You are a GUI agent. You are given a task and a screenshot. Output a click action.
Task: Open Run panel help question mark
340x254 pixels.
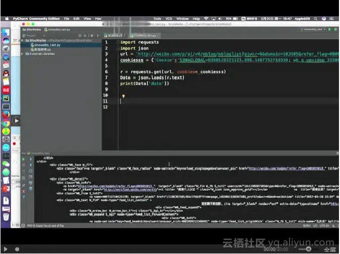point(23,197)
